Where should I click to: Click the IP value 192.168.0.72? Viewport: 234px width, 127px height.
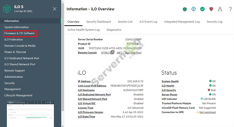click(x=135, y=81)
